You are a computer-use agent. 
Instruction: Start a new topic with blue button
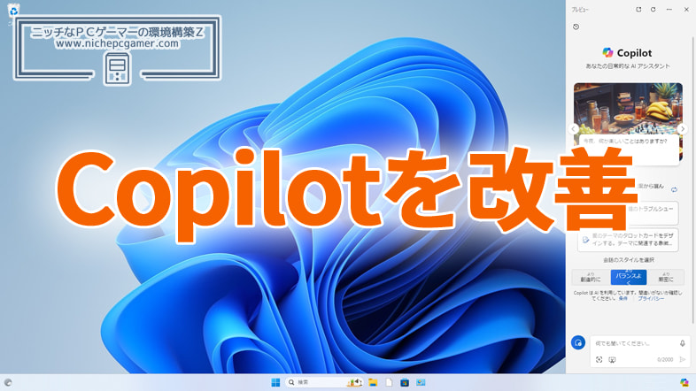pos(578,342)
